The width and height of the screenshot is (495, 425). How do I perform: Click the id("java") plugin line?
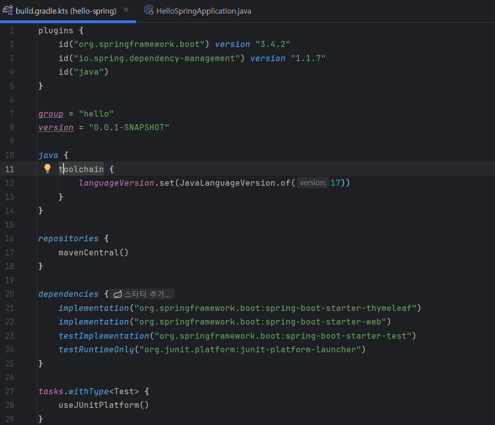click(x=83, y=72)
